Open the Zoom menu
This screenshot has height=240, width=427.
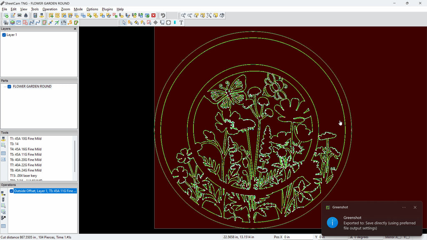point(65,9)
